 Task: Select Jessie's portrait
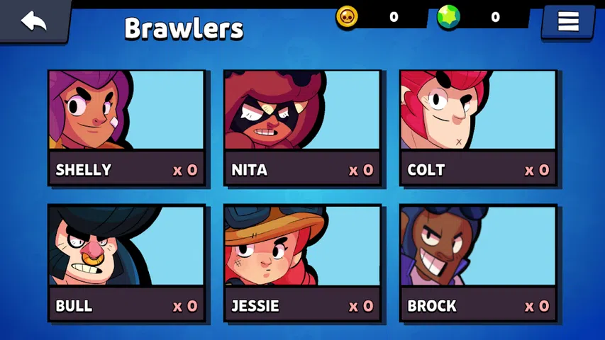tap(302, 246)
